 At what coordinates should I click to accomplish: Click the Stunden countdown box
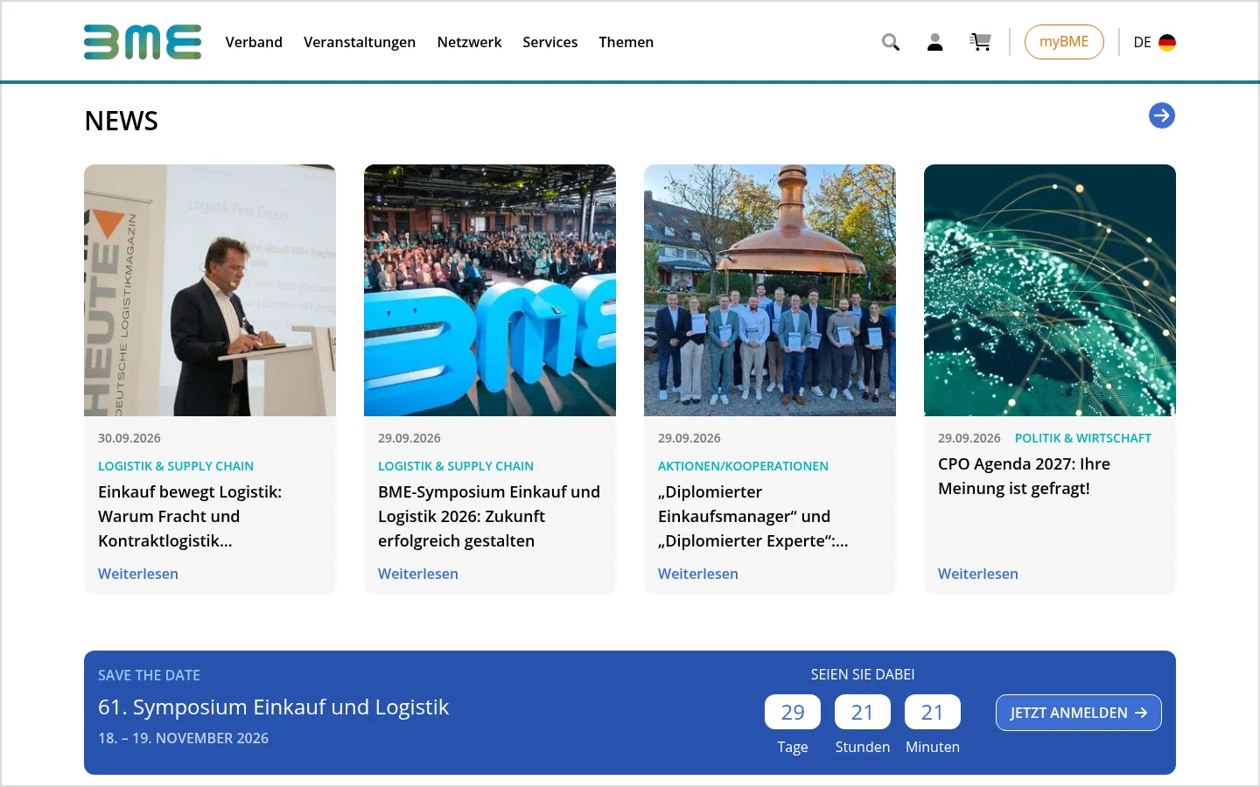click(x=863, y=712)
